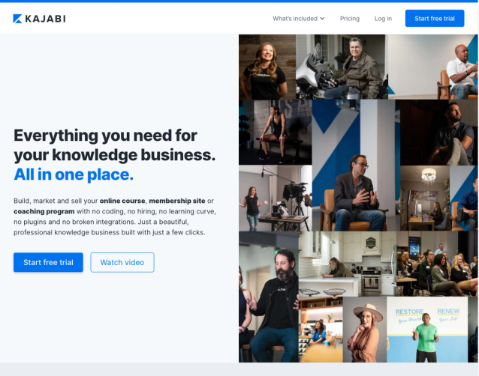Open the What's included menu
The image size is (479, 376).
(x=299, y=19)
